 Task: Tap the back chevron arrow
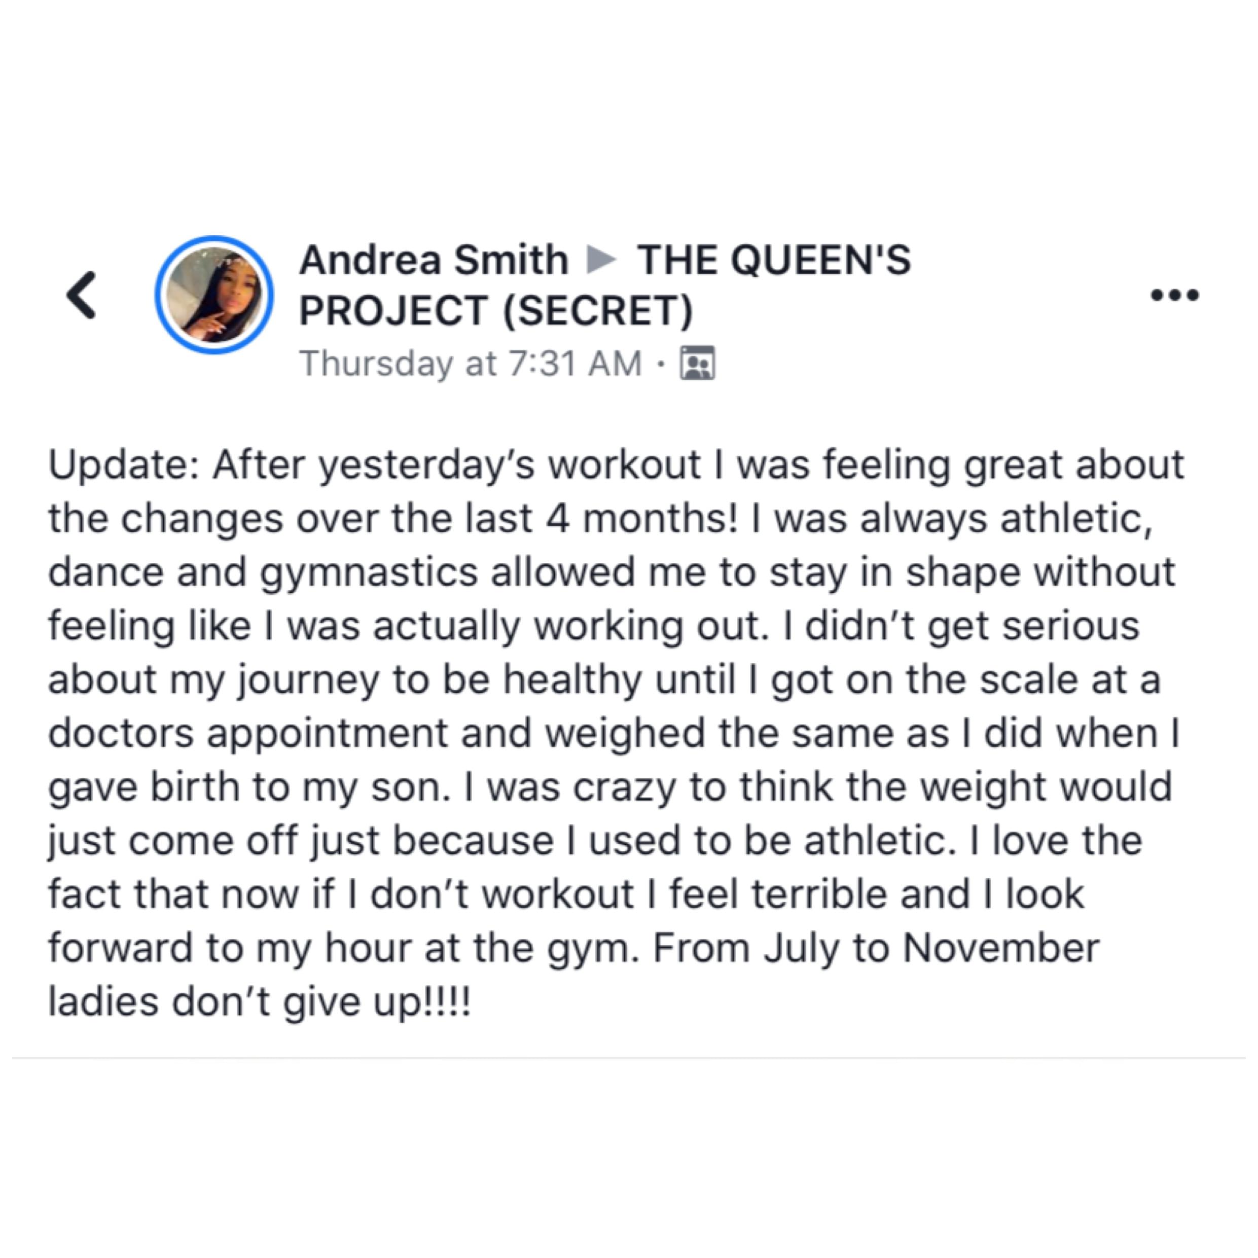[x=83, y=296]
